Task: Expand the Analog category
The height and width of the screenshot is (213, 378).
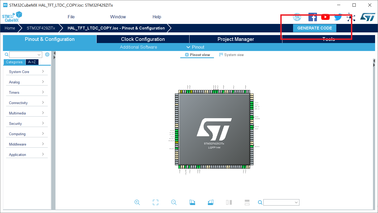Action: point(27,82)
